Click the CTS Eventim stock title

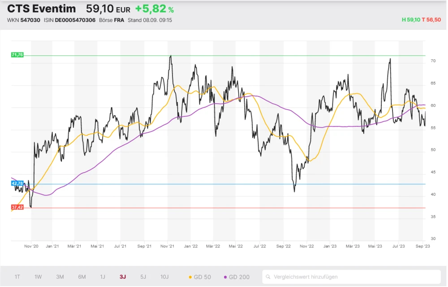coord(41,9)
